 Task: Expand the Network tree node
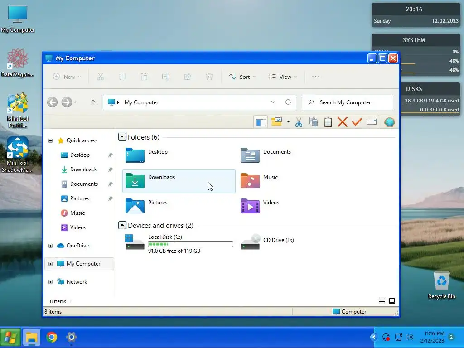pyautogui.click(x=51, y=282)
